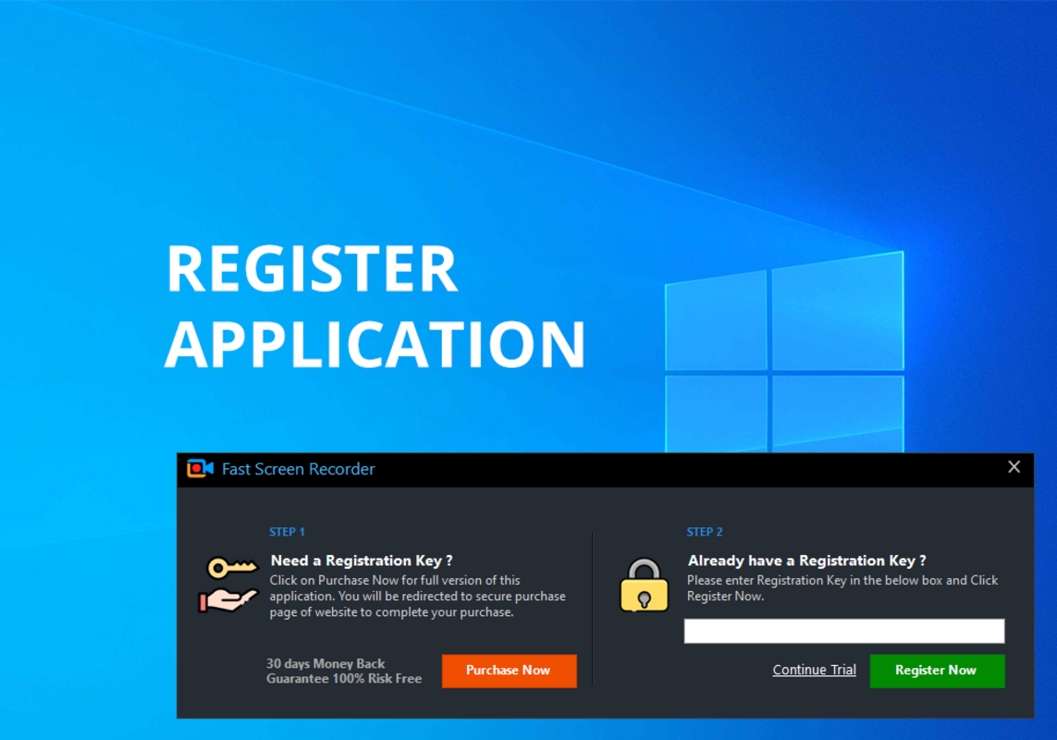Select the STEP 2 label
The image size is (1057, 740).
pos(705,532)
